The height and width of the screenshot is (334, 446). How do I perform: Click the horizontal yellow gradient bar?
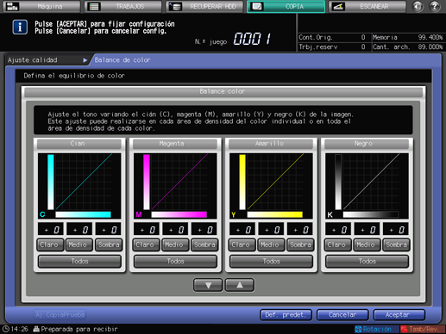click(x=275, y=214)
